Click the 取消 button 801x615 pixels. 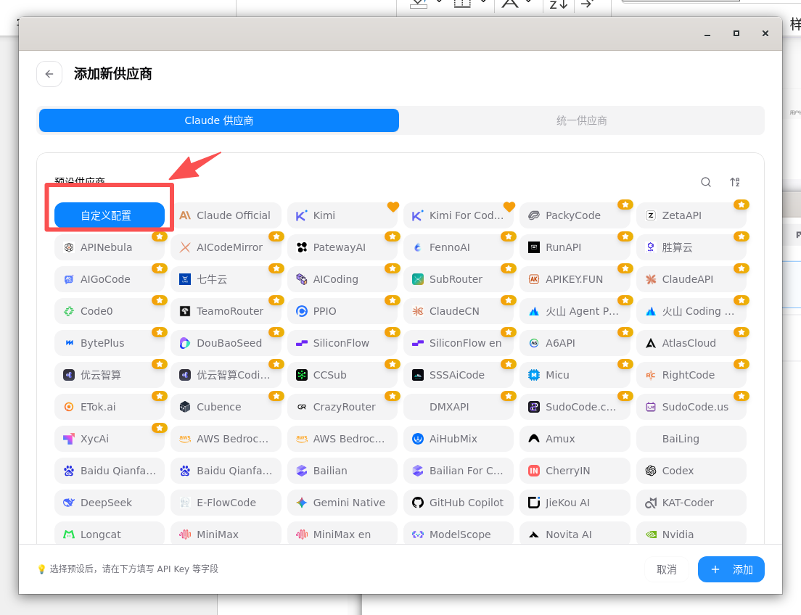[666, 569]
